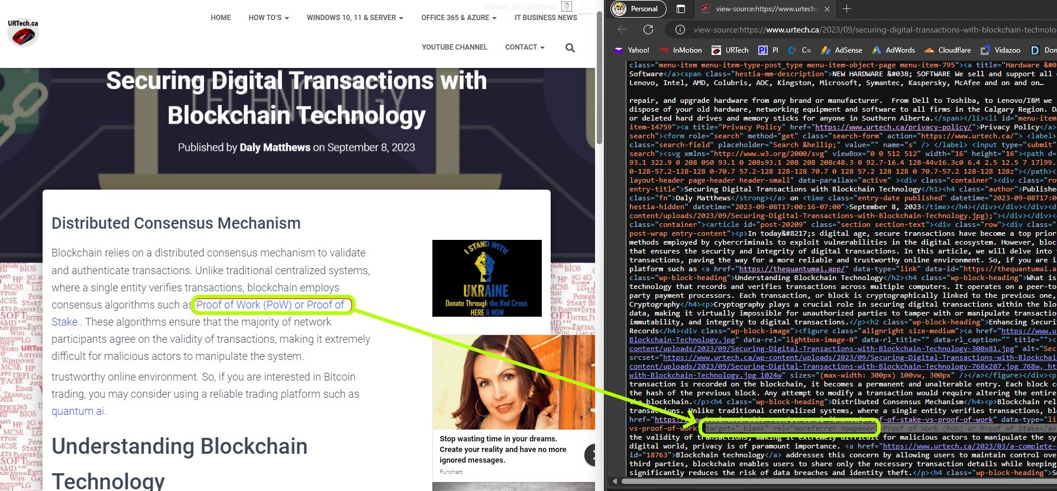Expand the OFFICE 365 & AZURE menu

point(458,18)
